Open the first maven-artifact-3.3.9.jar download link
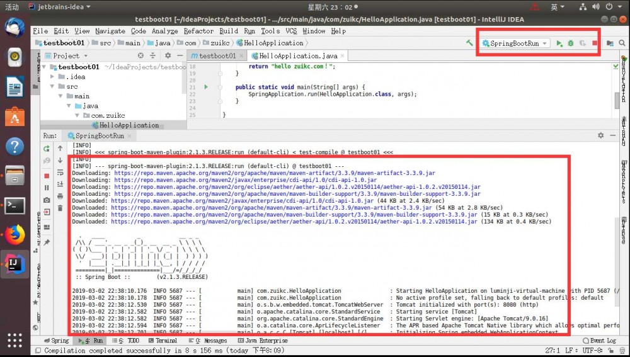The image size is (630, 357). (274, 173)
